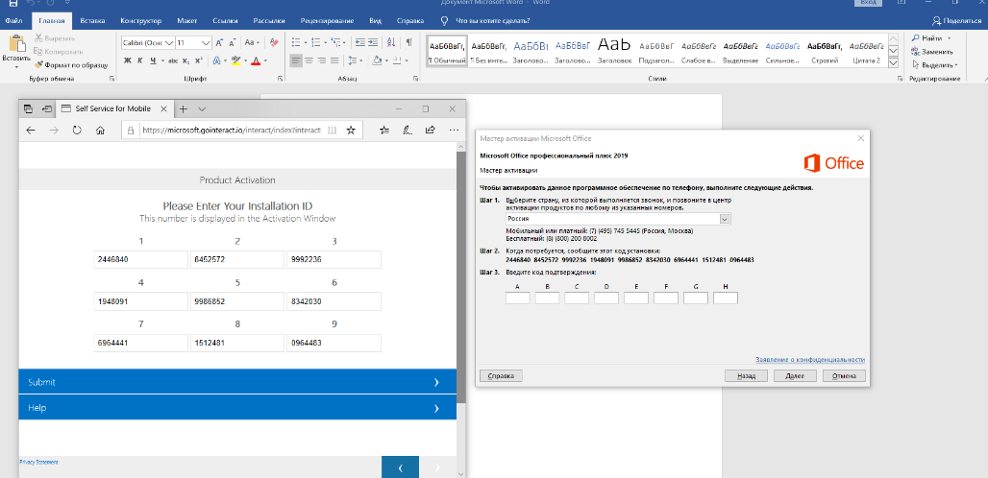Open Edge tab preview chevron
Screen dimensions: 988x478
(201, 108)
